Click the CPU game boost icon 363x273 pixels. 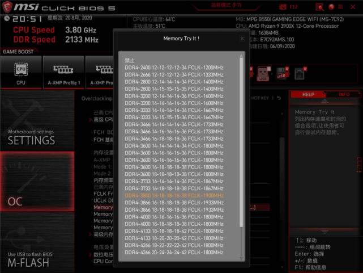click(x=21, y=73)
